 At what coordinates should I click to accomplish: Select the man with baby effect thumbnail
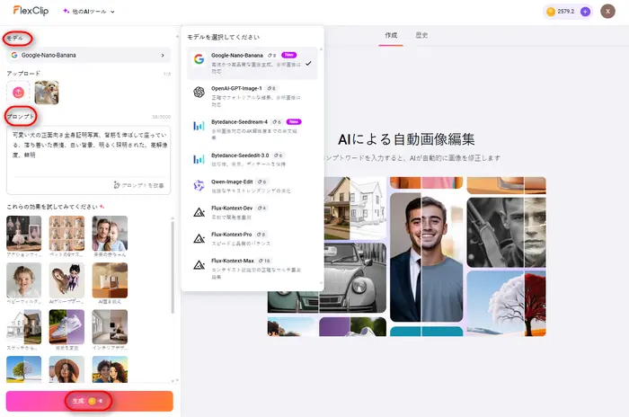click(x=110, y=233)
